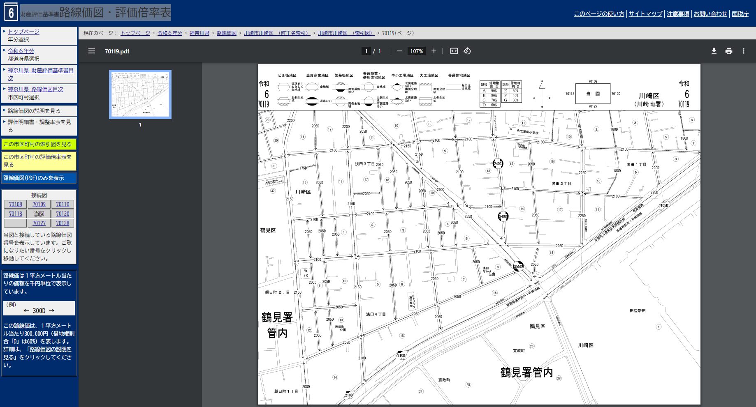
Task: Click the fit to page icon
Action: click(454, 51)
